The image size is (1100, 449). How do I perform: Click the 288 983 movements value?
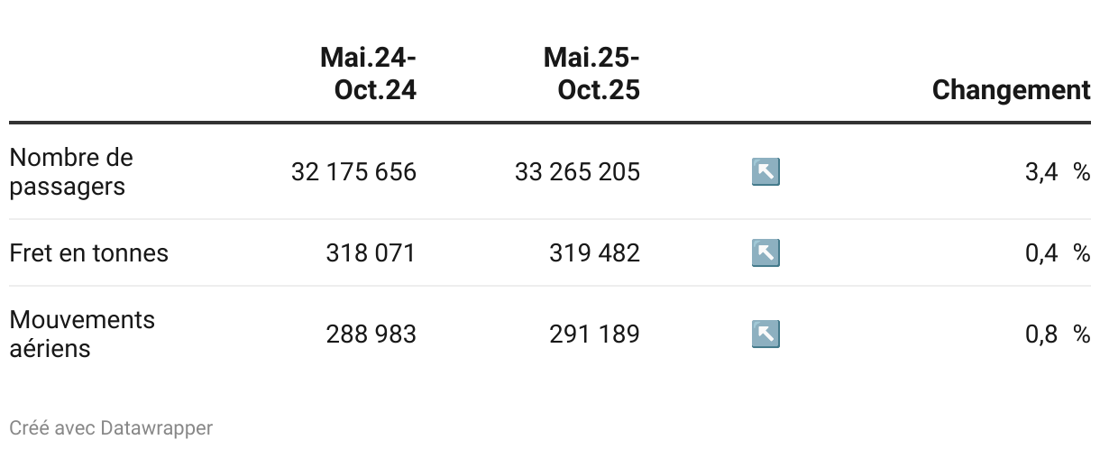click(x=371, y=334)
